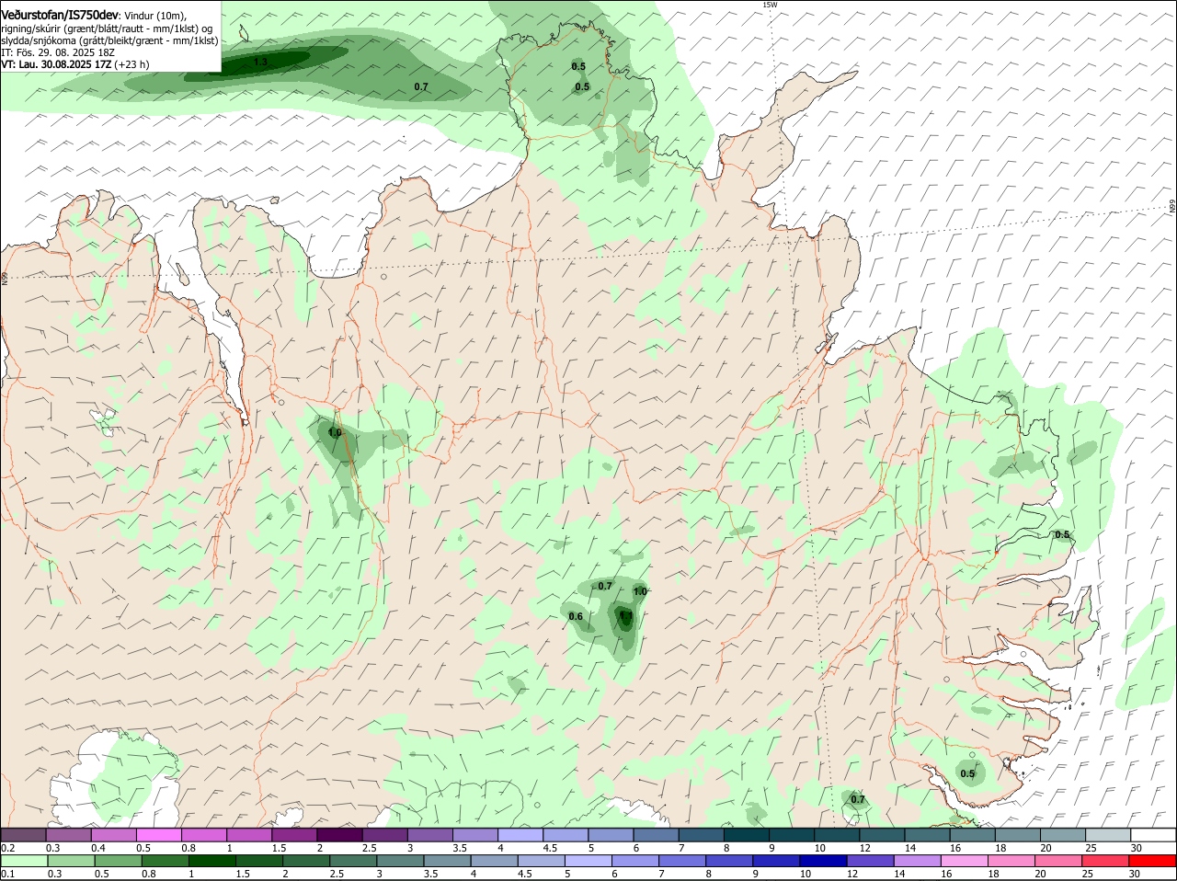The height and width of the screenshot is (881, 1177).
Task: Pick the lavender upper legend swatch labeled 4.5
Action: 566,834
